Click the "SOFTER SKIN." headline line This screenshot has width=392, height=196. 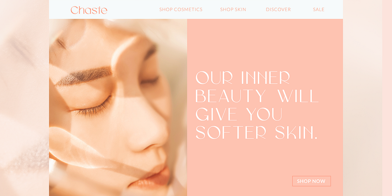(256, 132)
